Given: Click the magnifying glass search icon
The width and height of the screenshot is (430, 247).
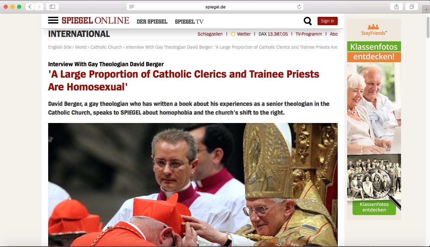Looking at the screenshot, I should pos(307,21).
